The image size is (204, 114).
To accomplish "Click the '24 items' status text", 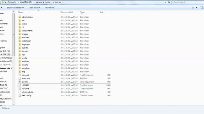I will coord(6,108).
